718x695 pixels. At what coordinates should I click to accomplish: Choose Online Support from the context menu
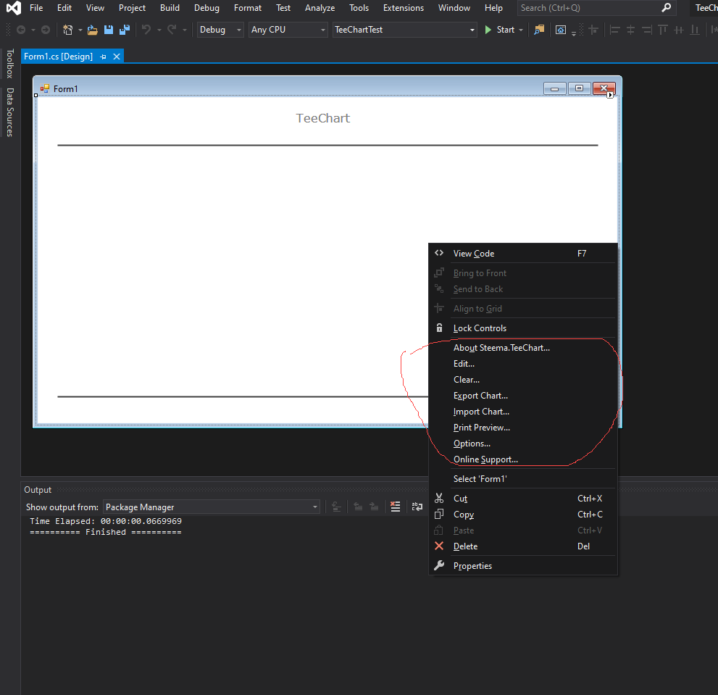click(x=485, y=459)
